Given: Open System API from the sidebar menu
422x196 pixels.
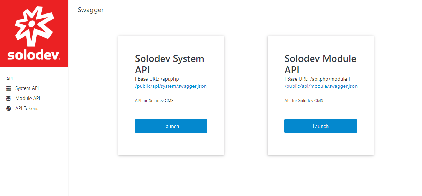Looking at the screenshot, I should (x=27, y=88).
